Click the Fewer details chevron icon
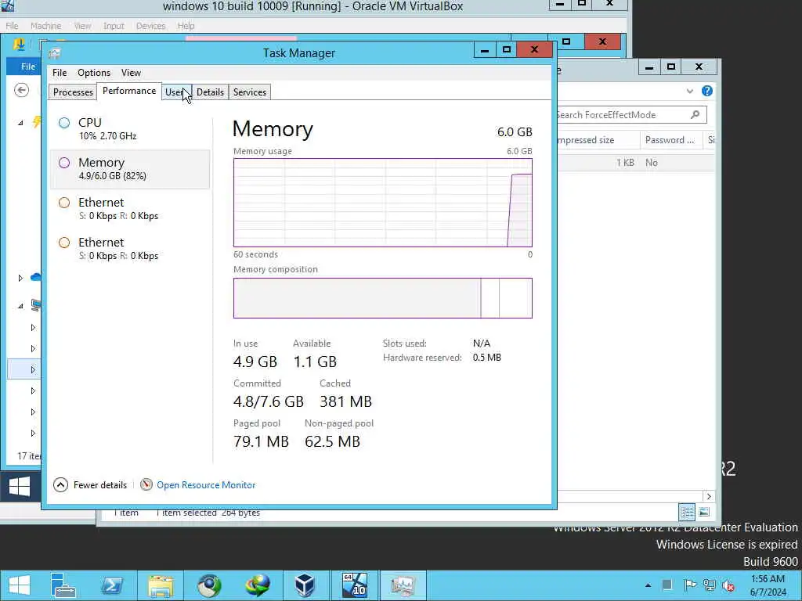 tap(60, 485)
